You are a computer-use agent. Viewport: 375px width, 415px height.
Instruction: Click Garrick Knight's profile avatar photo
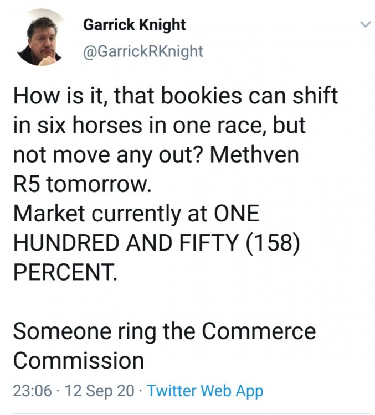(40, 38)
